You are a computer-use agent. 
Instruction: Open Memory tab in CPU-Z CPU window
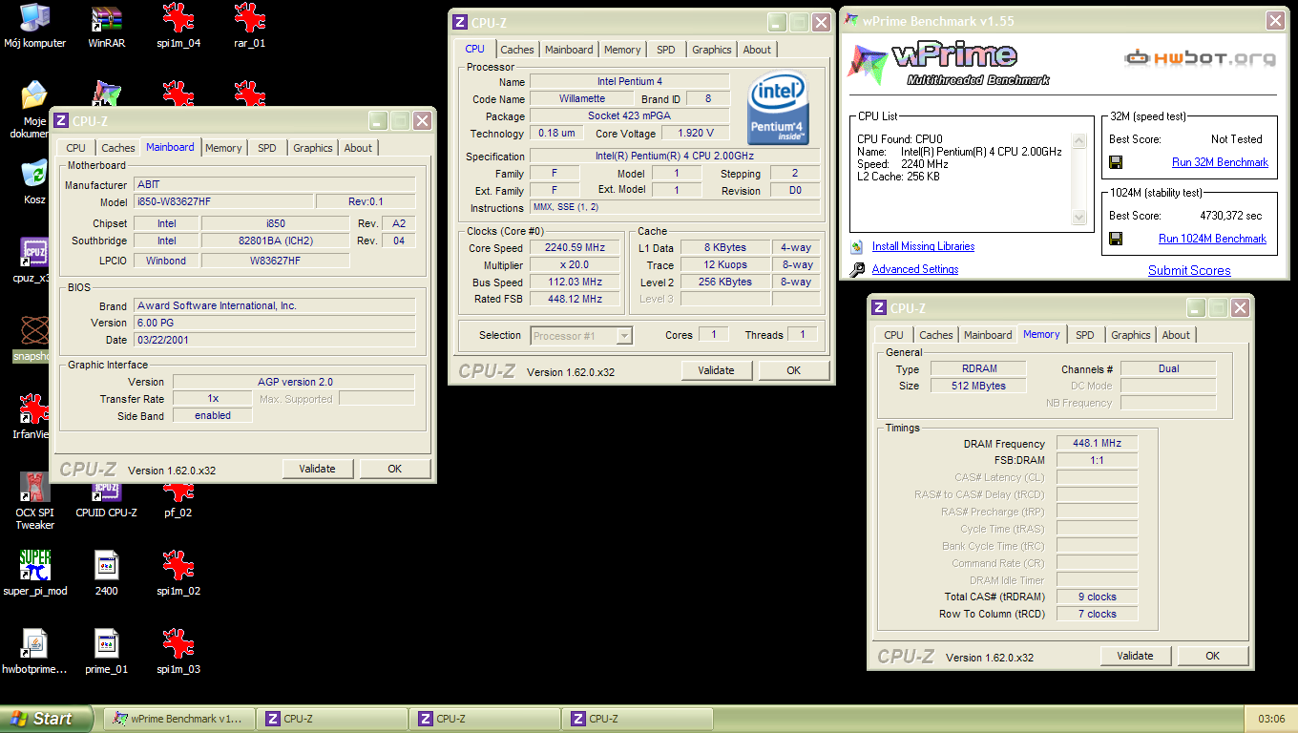pos(622,50)
